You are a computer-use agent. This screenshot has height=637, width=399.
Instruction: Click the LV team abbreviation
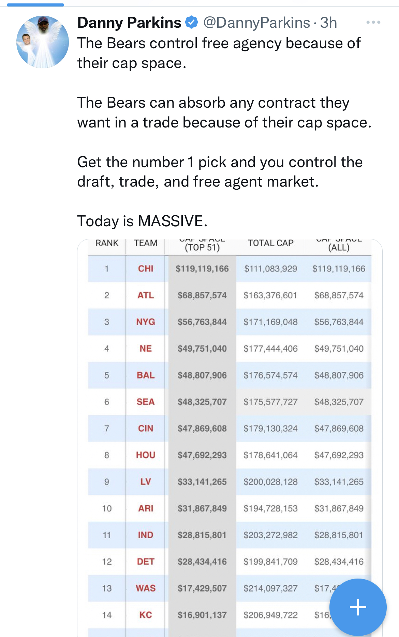pos(146,482)
